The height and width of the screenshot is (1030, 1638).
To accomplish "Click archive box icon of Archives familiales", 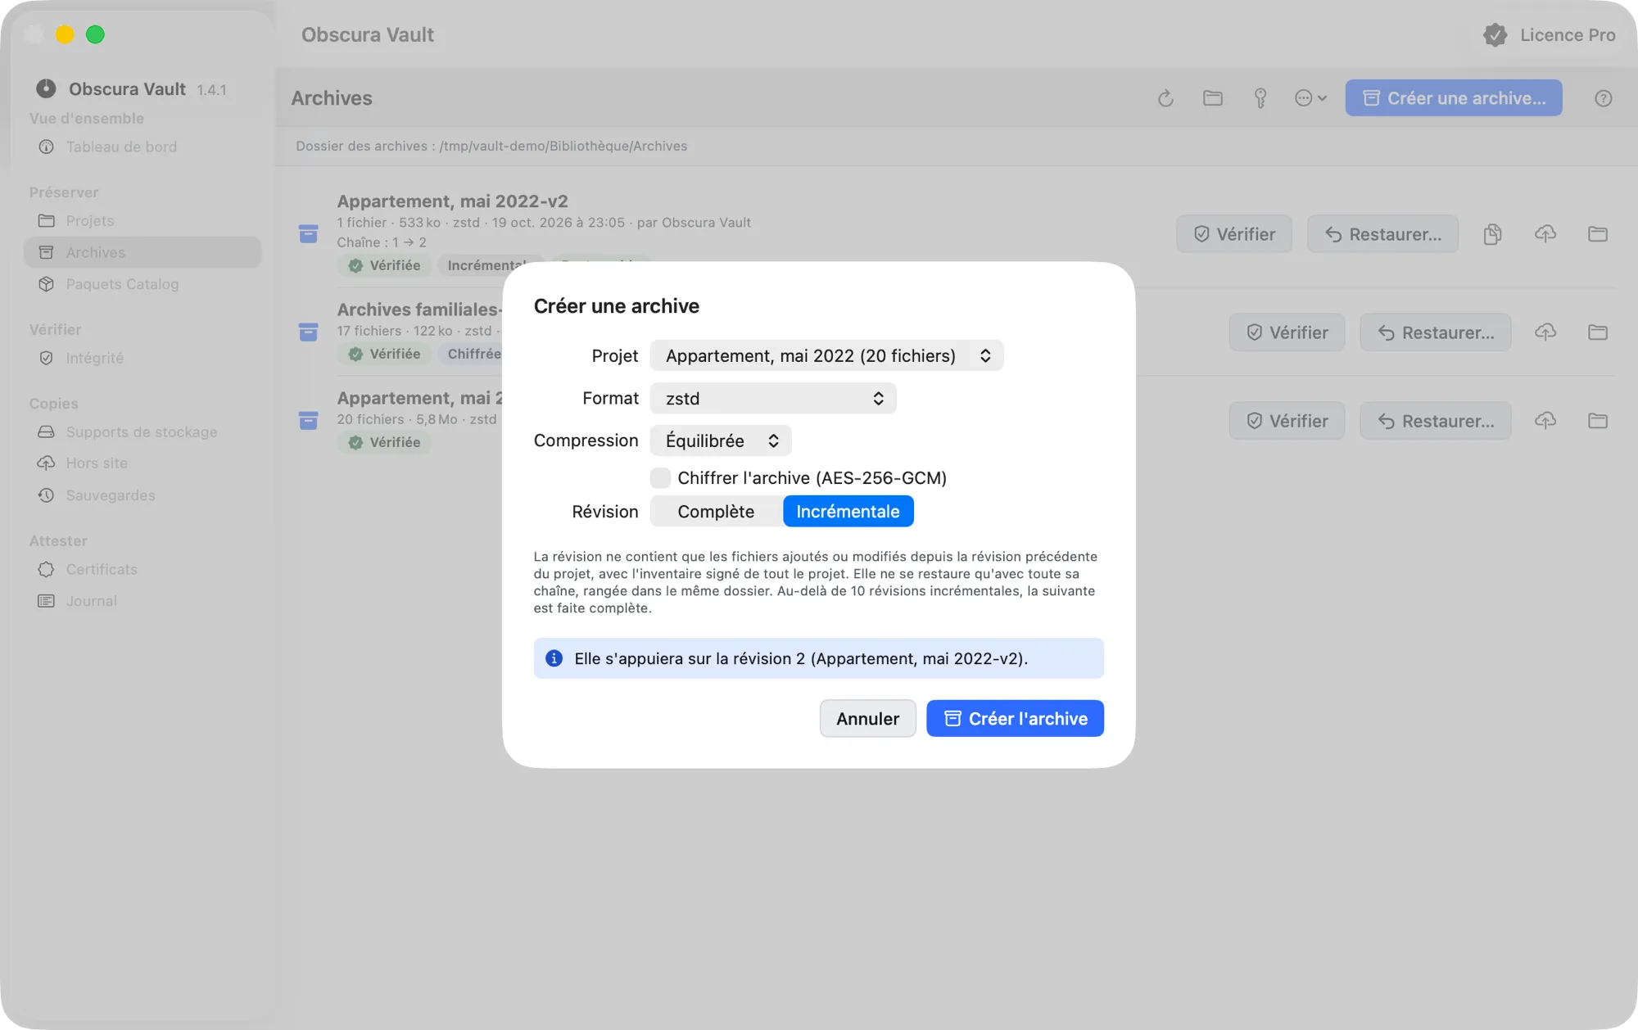I will (x=308, y=332).
